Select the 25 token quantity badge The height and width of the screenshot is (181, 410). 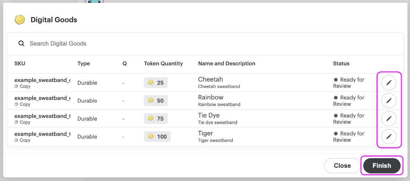click(x=156, y=83)
